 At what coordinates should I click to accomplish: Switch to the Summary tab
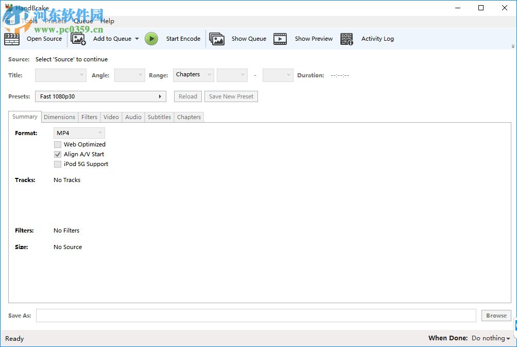pyautogui.click(x=25, y=117)
